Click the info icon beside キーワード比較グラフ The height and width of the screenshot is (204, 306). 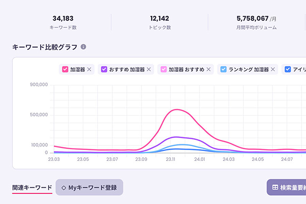coord(84,47)
